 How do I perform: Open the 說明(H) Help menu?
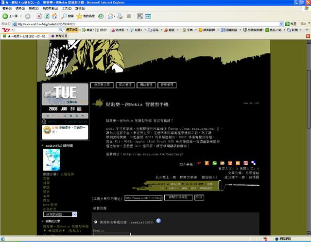(80, 8)
